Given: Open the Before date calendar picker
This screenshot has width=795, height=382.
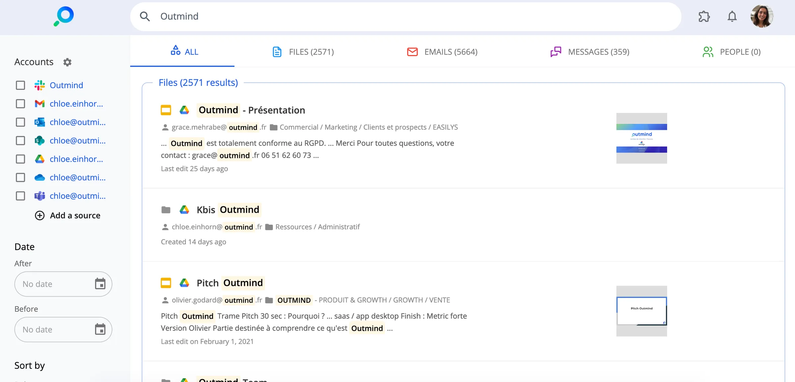Looking at the screenshot, I should tap(100, 329).
